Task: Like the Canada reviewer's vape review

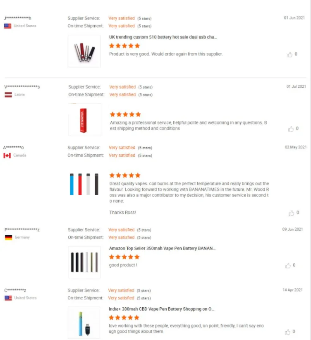Action: [291, 213]
